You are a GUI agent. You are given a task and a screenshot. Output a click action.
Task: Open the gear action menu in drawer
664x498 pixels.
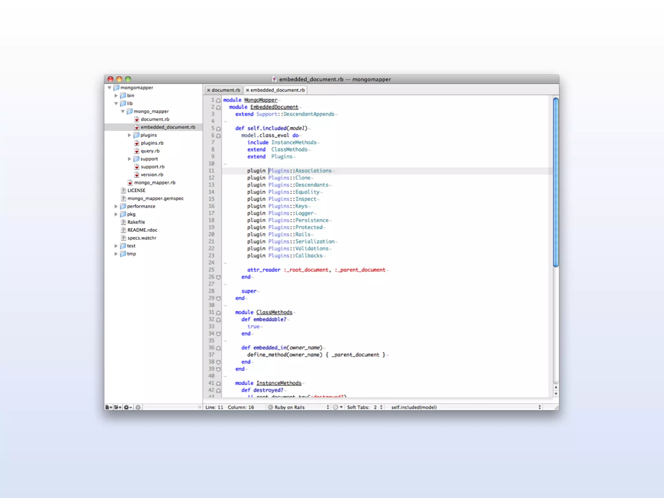coord(128,407)
